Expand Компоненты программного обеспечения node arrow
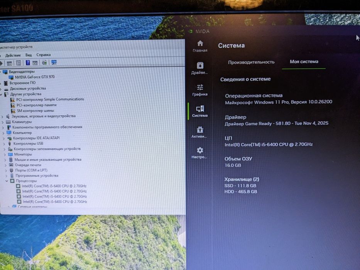360x270 pixels. 3,127
